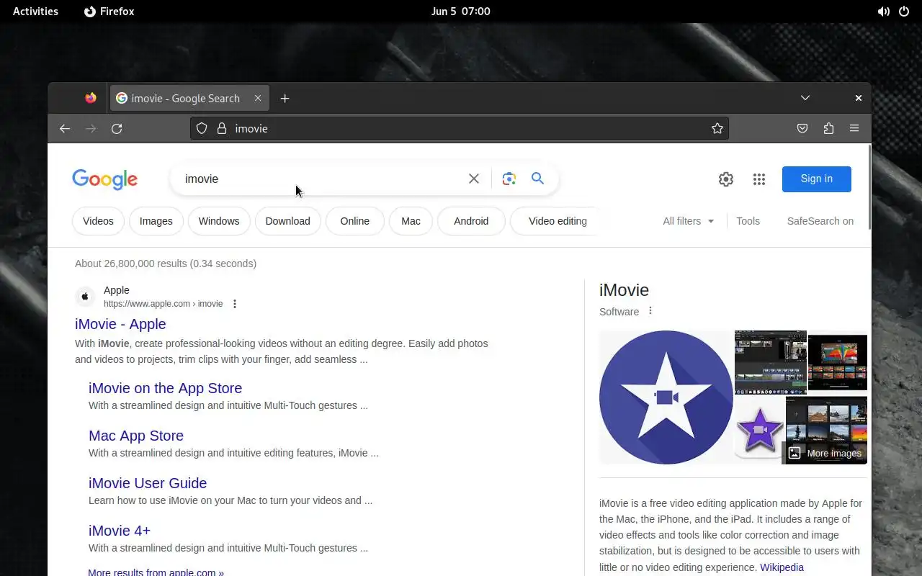Click the Apple favicon of first result
Viewport: 922px width, 576px height.
pos(85,296)
